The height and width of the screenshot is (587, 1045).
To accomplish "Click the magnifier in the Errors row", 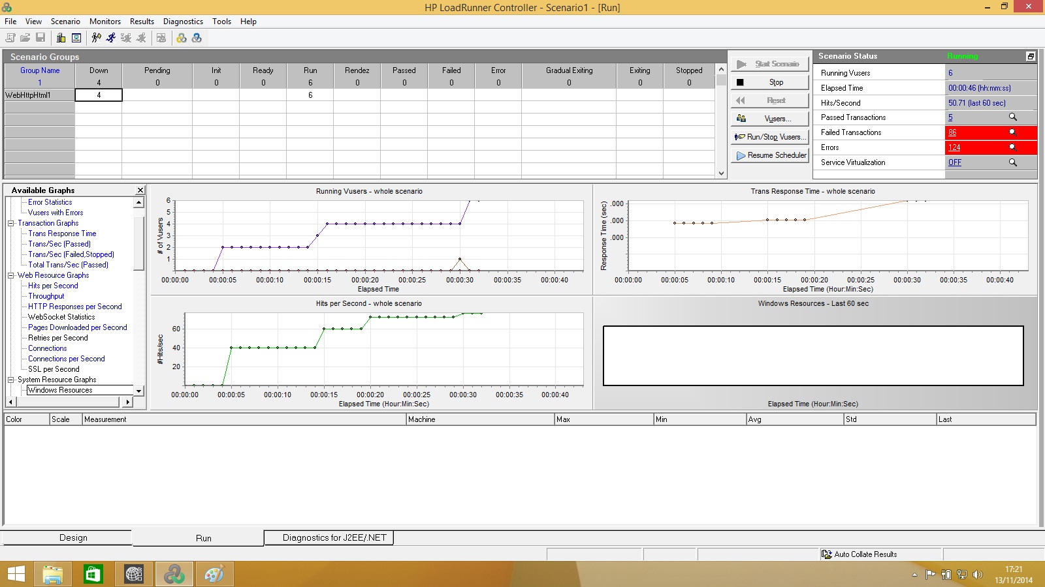I will (1013, 147).
